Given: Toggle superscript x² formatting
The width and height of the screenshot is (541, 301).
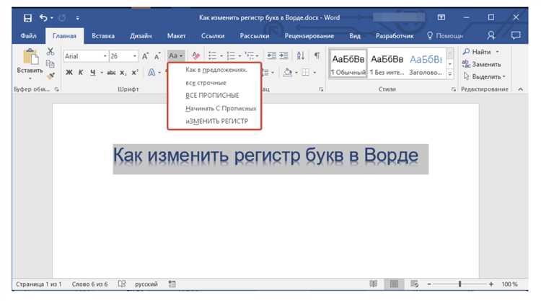Looking at the screenshot, I should point(135,72).
